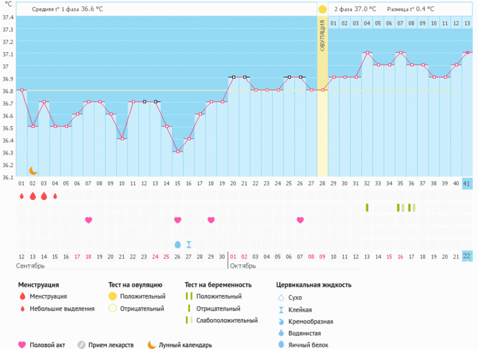This screenshot has height=349, width=478.
Task: Select the heart icon on cycle day 07
Action: (88, 220)
